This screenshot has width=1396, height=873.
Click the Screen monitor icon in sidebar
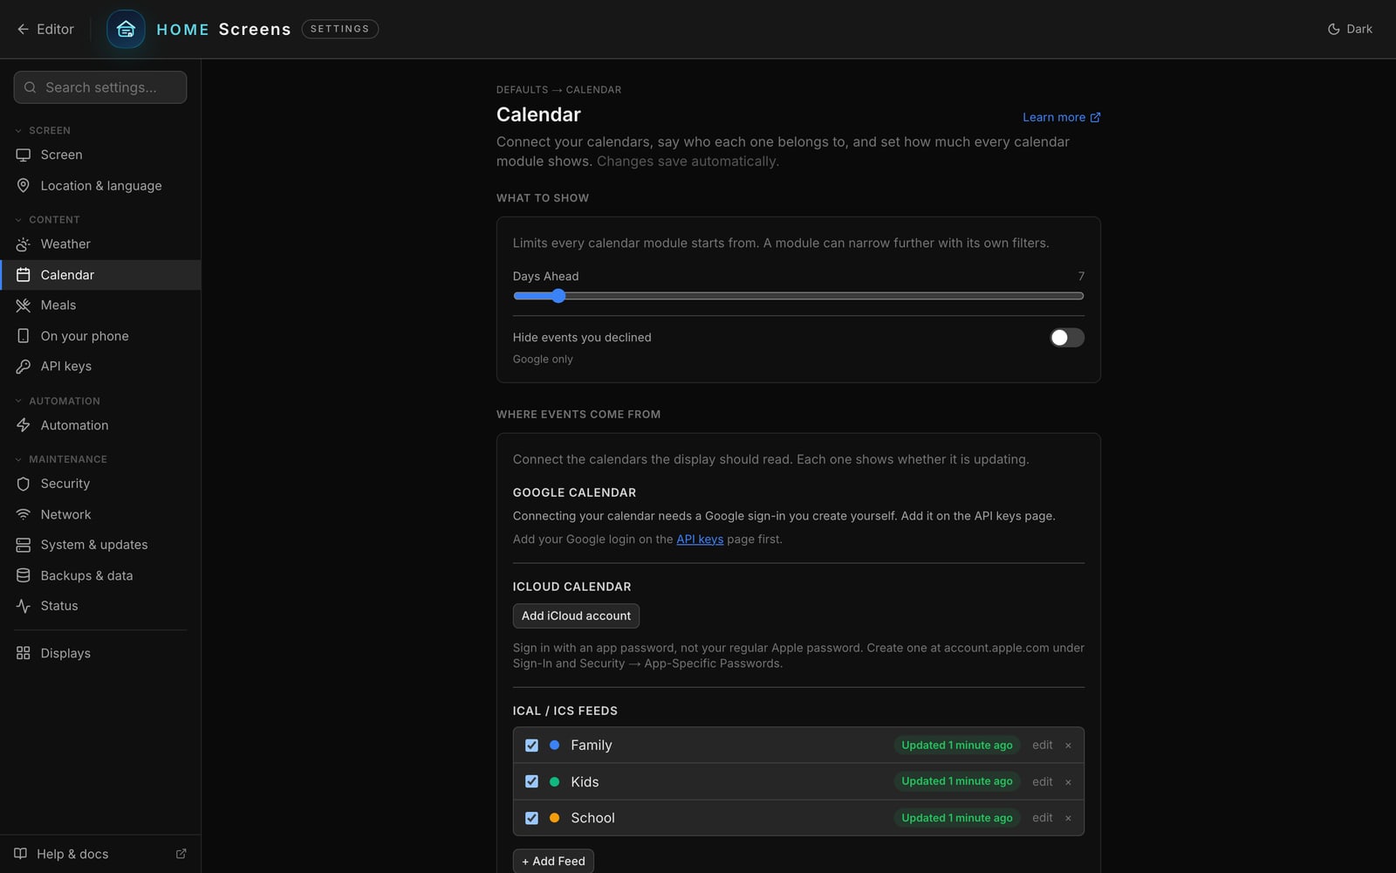coord(24,155)
